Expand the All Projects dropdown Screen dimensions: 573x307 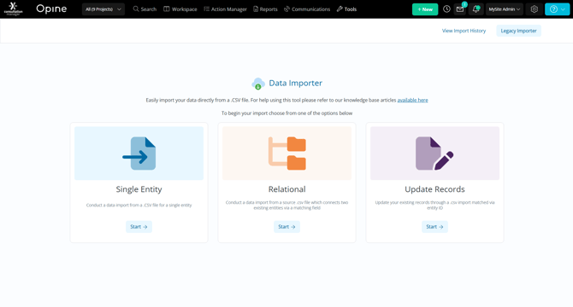[103, 9]
